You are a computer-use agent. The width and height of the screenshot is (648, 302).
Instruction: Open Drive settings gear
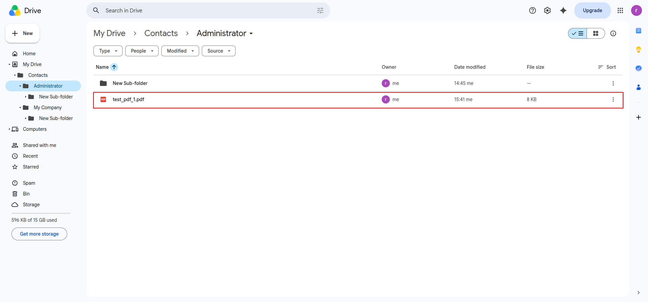[x=547, y=10]
